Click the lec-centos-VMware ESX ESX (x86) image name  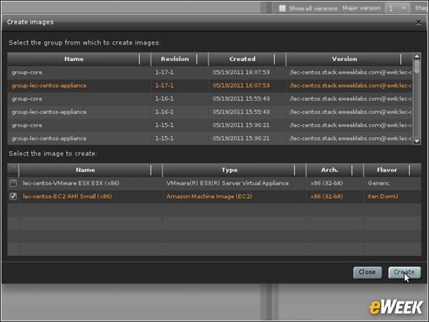point(71,183)
